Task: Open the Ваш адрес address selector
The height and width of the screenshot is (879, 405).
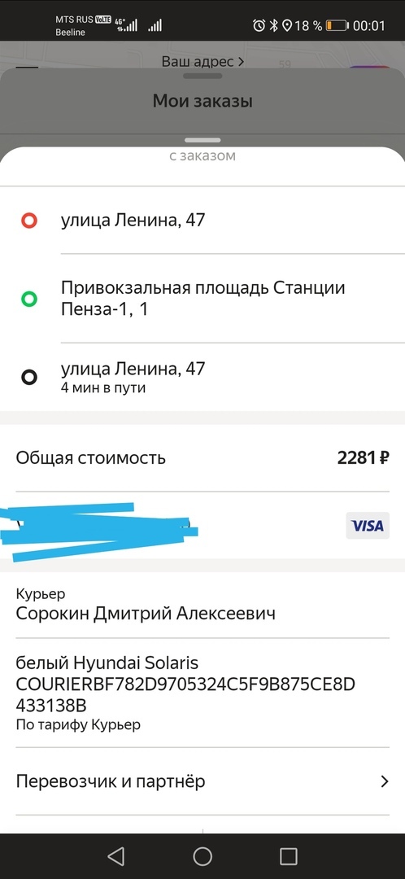Action: (x=202, y=61)
